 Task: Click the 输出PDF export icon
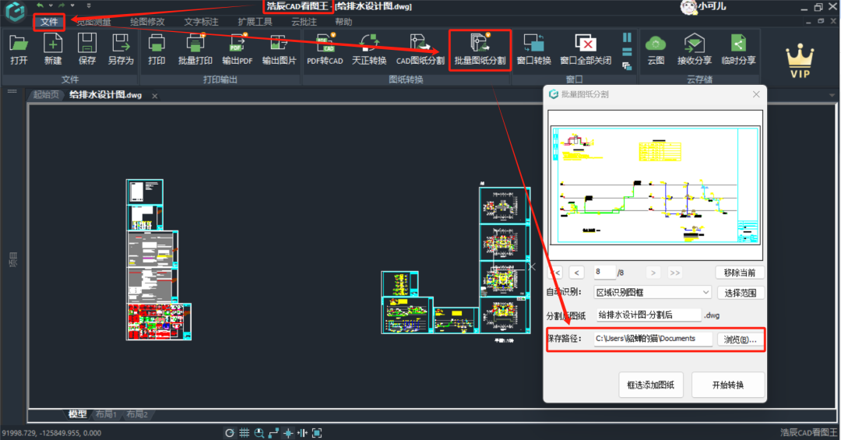237,49
